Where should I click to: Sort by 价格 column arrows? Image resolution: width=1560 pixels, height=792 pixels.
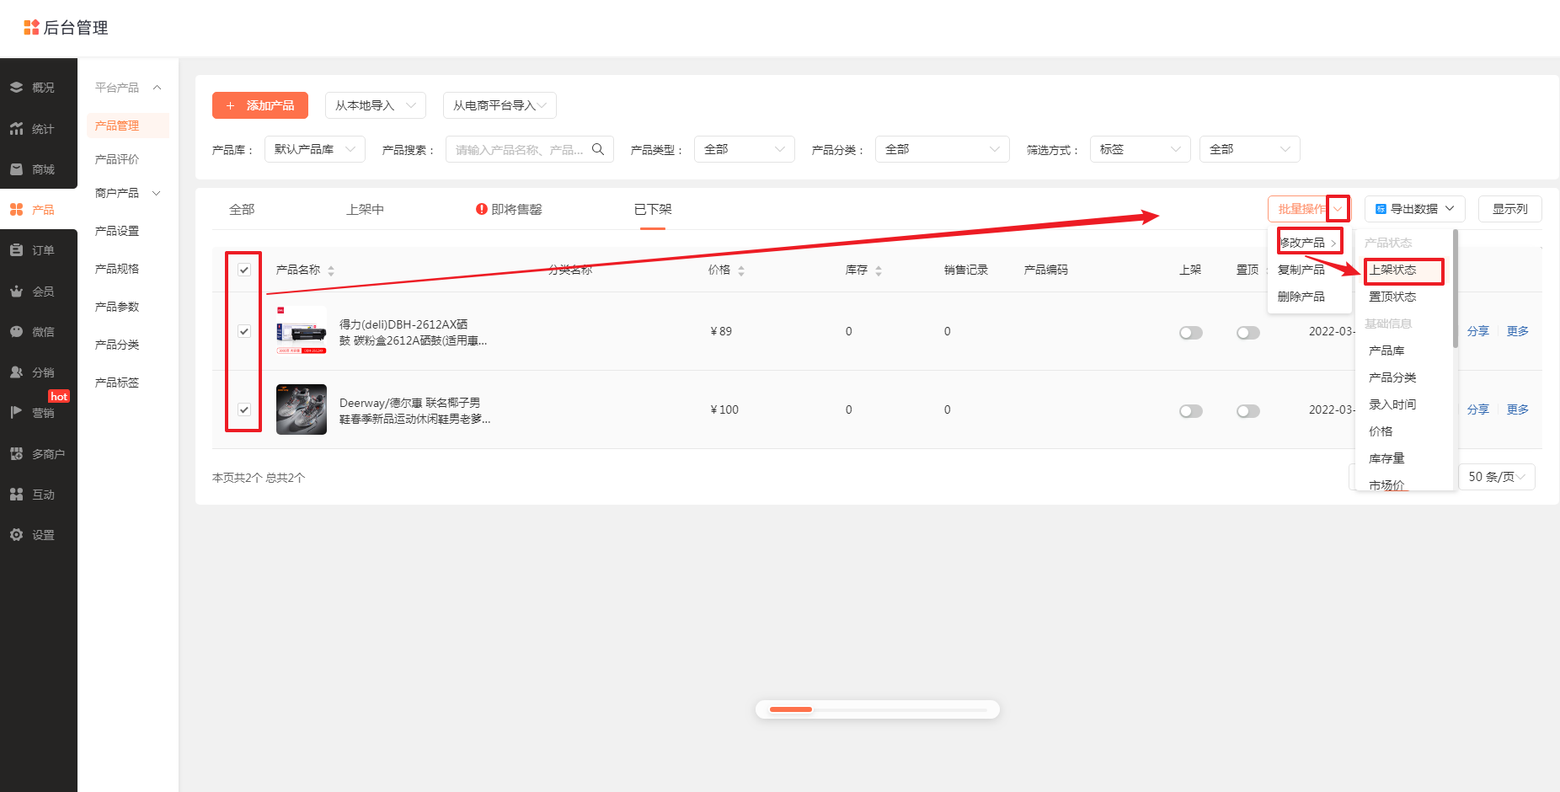[x=741, y=270]
